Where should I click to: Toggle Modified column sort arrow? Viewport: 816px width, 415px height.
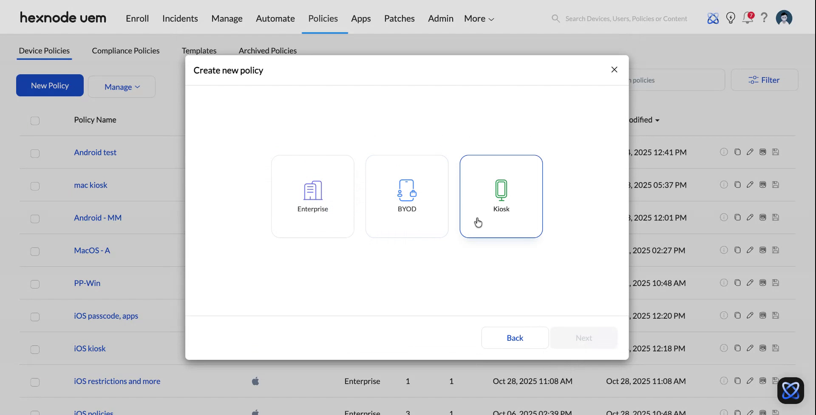tap(657, 120)
